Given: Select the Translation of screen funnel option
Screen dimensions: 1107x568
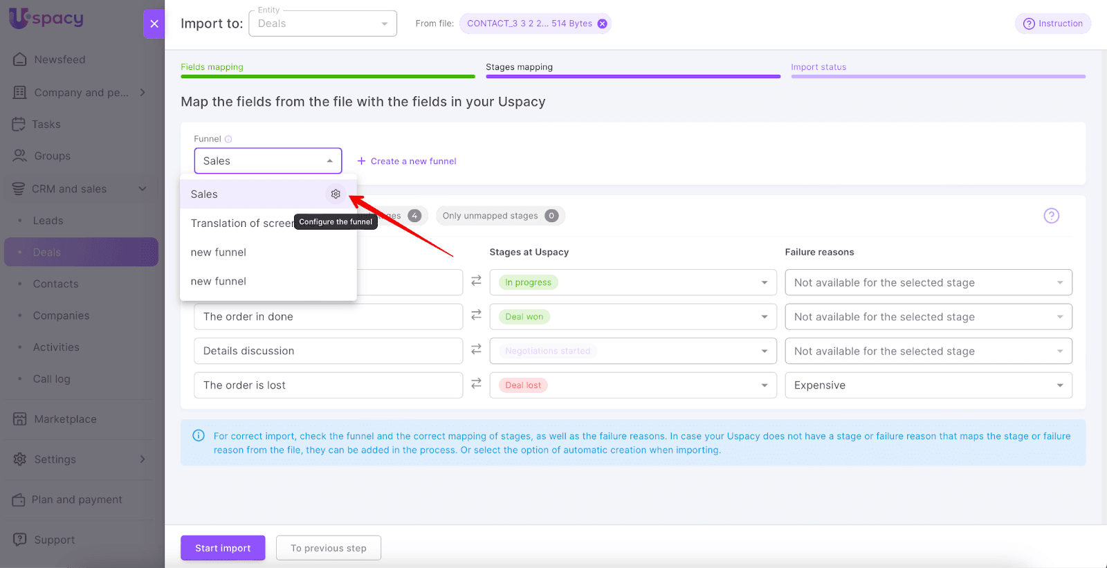Looking at the screenshot, I should click(241, 223).
